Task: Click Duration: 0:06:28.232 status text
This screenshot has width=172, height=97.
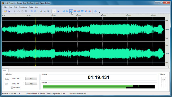Action: (x=78, y=94)
